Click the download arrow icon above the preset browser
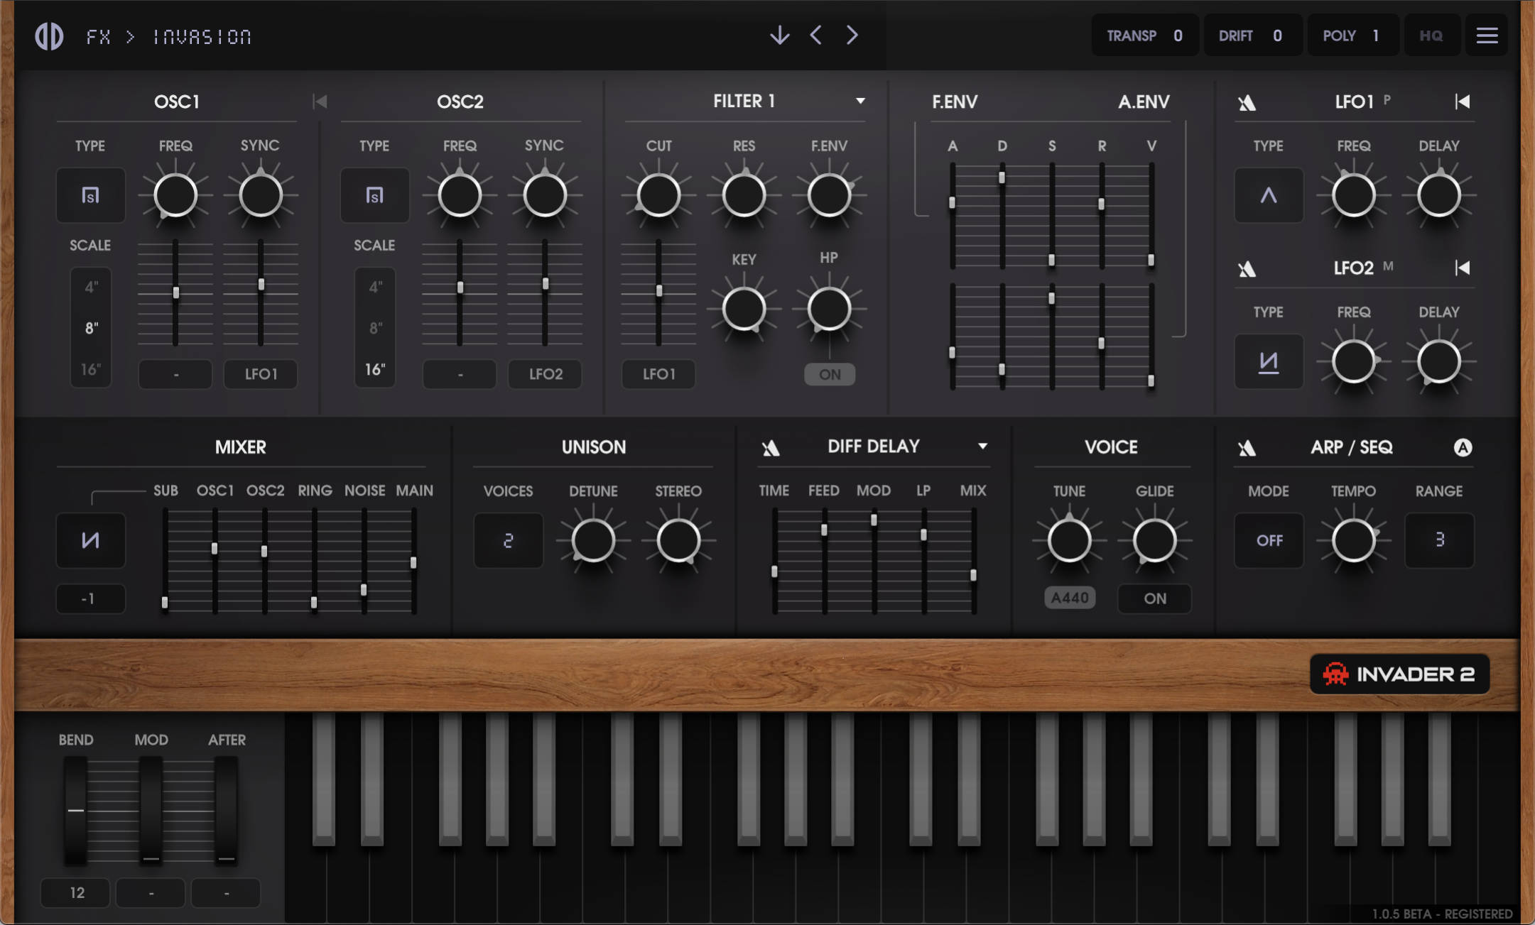The width and height of the screenshot is (1535, 925). (x=780, y=35)
